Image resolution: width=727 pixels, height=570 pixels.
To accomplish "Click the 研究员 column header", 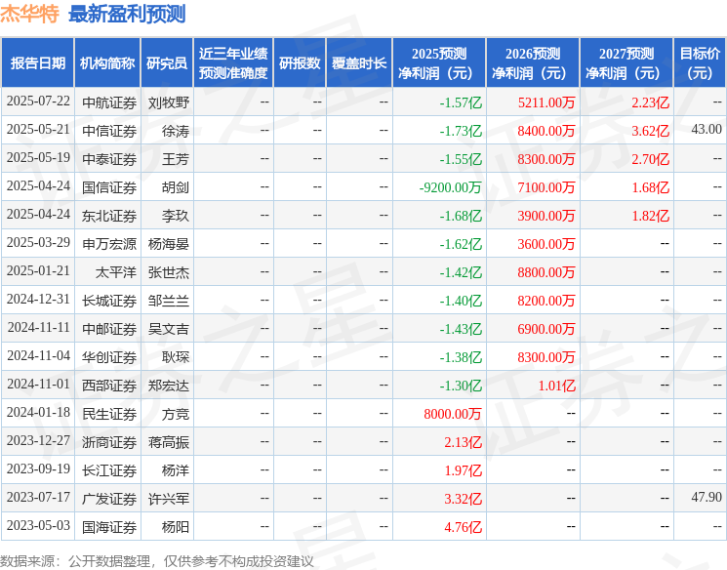I will pyautogui.click(x=167, y=63).
